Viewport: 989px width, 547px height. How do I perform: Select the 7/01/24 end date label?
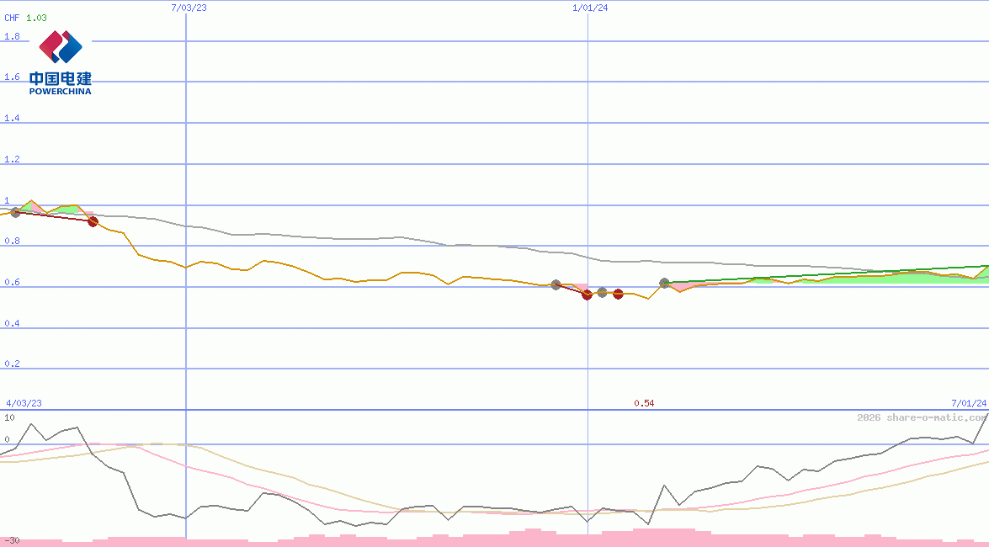(968, 404)
